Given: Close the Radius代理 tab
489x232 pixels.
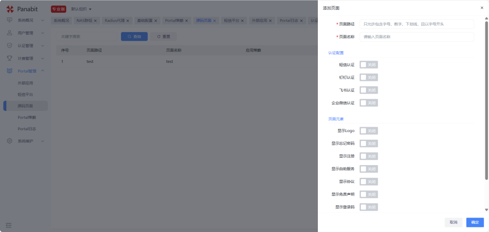Looking at the screenshot, I should pyautogui.click(x=128, y=20).
